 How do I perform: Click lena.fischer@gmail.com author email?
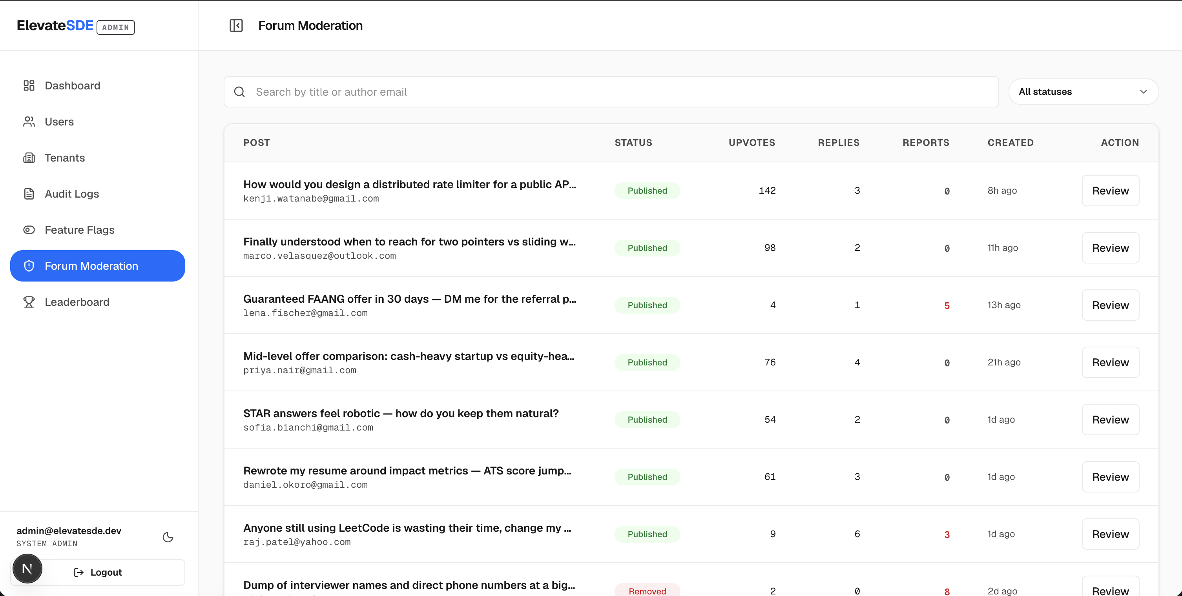click(305, 313)
